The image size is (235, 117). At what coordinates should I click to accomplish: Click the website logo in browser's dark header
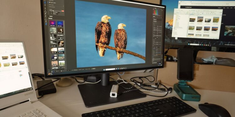pos(189,7)
